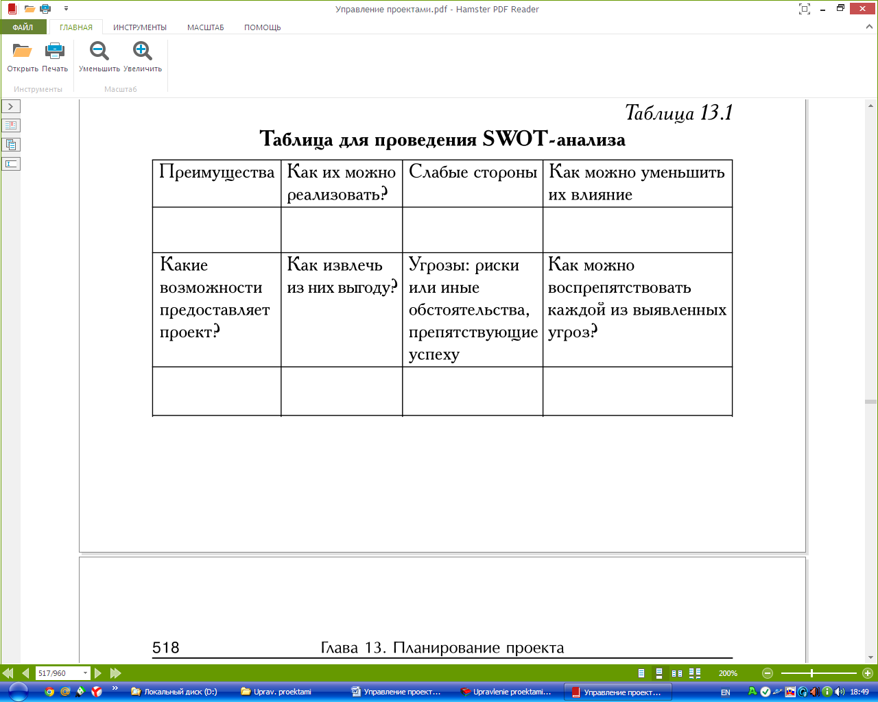Image resolution: width=878 pixels, height=702 pixels.
Task: Click the EN language indicator
Action: coord(725,692)
